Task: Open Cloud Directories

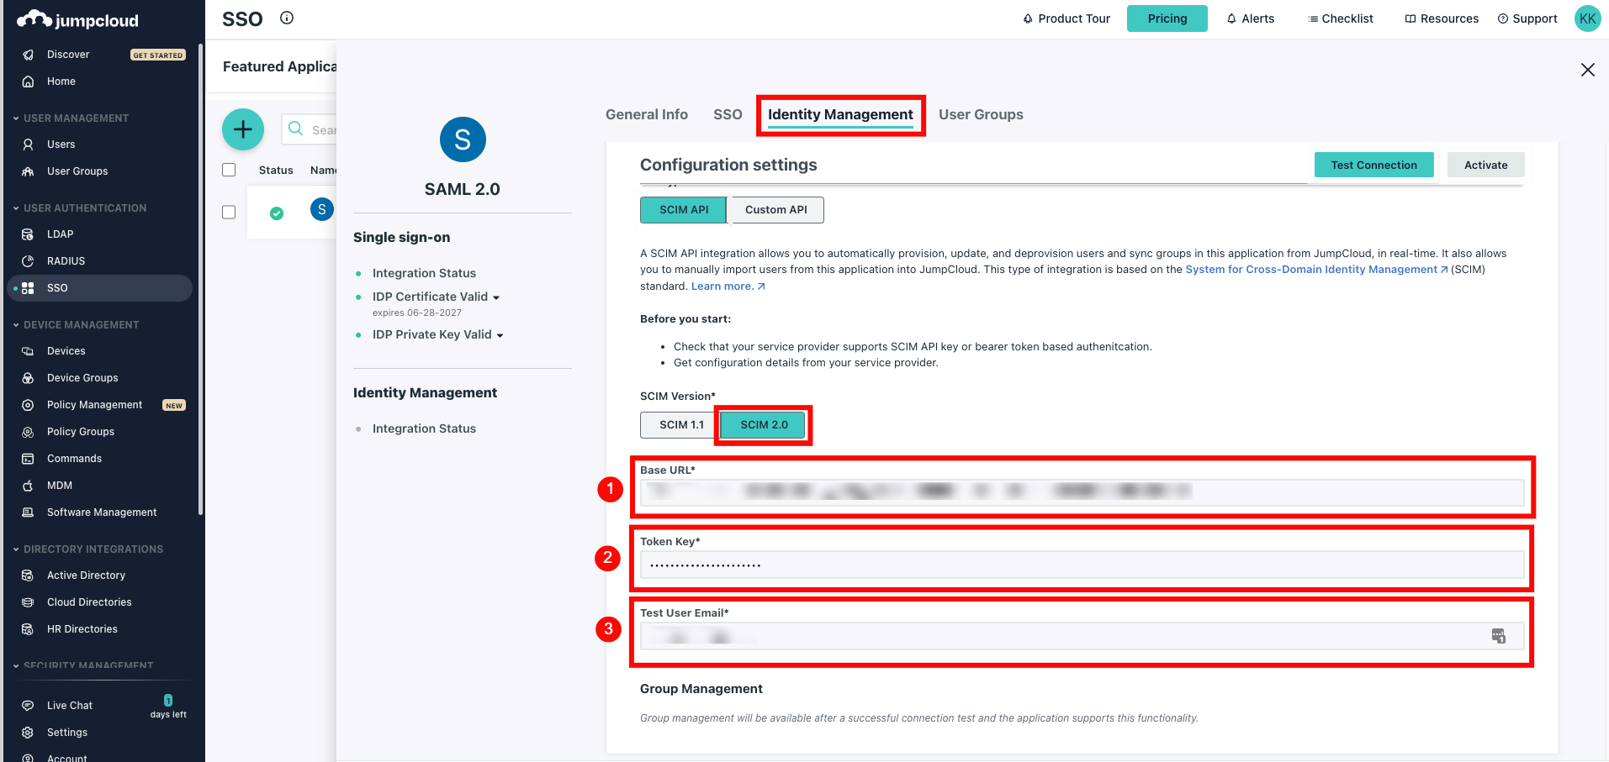Action: click(x=89, y=602)
